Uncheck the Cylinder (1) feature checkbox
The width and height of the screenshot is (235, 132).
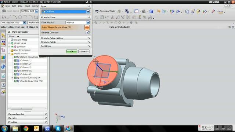coord(15,60)
